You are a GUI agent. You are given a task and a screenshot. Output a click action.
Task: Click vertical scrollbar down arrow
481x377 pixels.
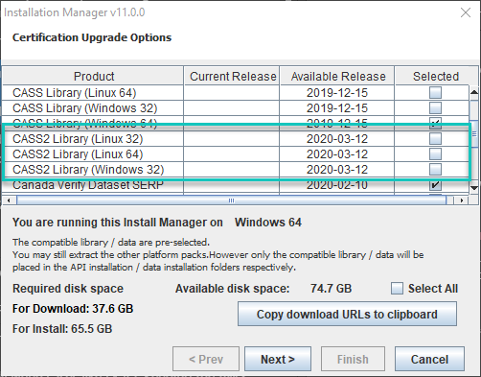(474, 187)
